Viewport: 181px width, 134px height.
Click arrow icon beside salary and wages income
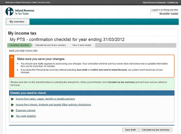(x=12, y=99)
